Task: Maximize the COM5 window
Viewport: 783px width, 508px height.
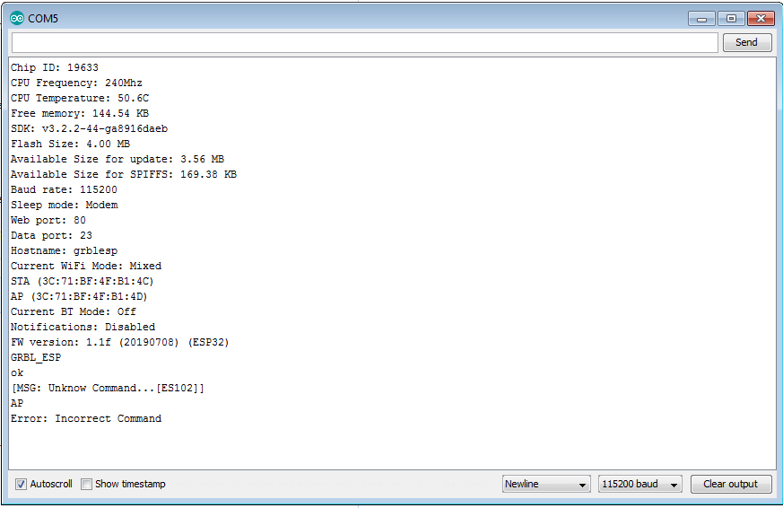Action: point(731,19)
